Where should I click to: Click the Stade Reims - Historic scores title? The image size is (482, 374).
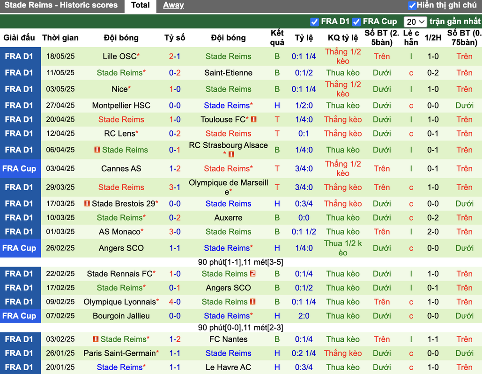coord(61,5)
